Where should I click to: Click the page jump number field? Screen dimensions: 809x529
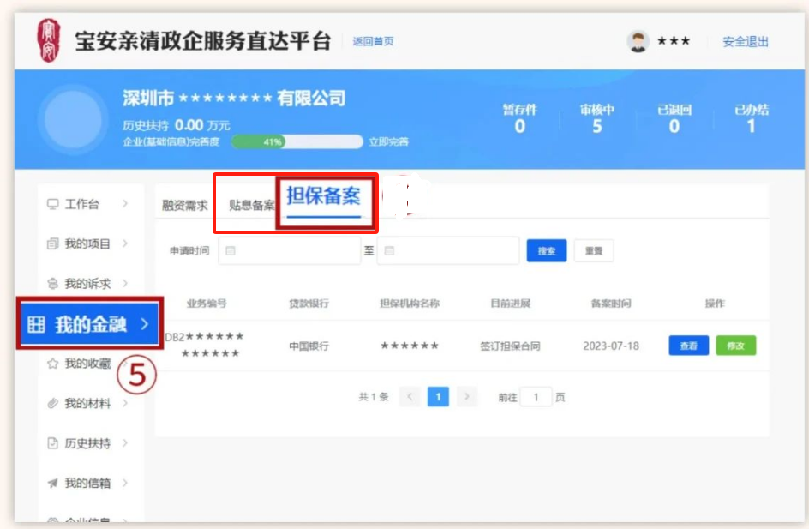point(536,397)
